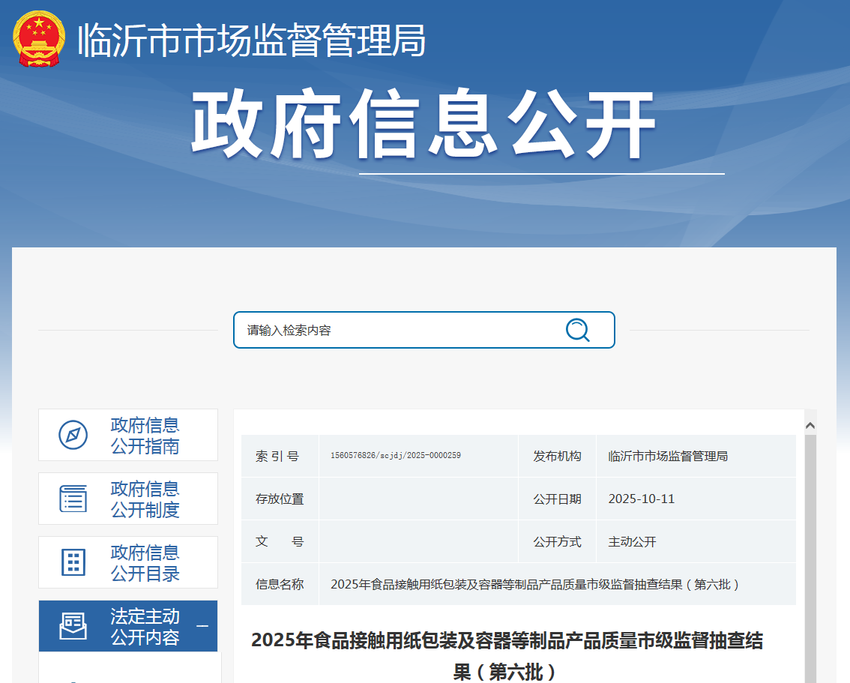Click the envelope icon for 法定主动公开内容
This screenshot has height=683, width=850.
(73, 626)
